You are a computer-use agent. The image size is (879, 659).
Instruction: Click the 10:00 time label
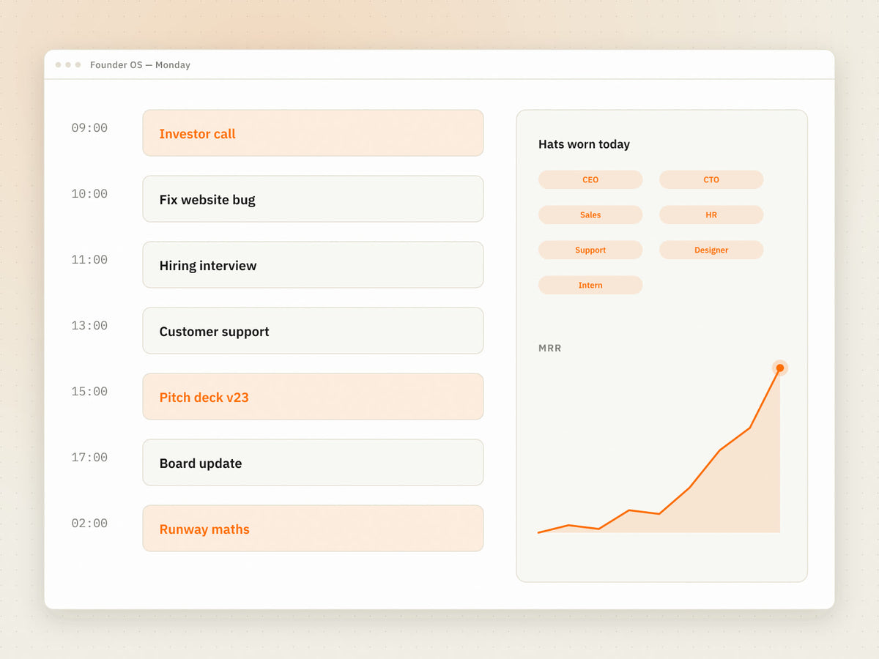[x=89, y=194]
